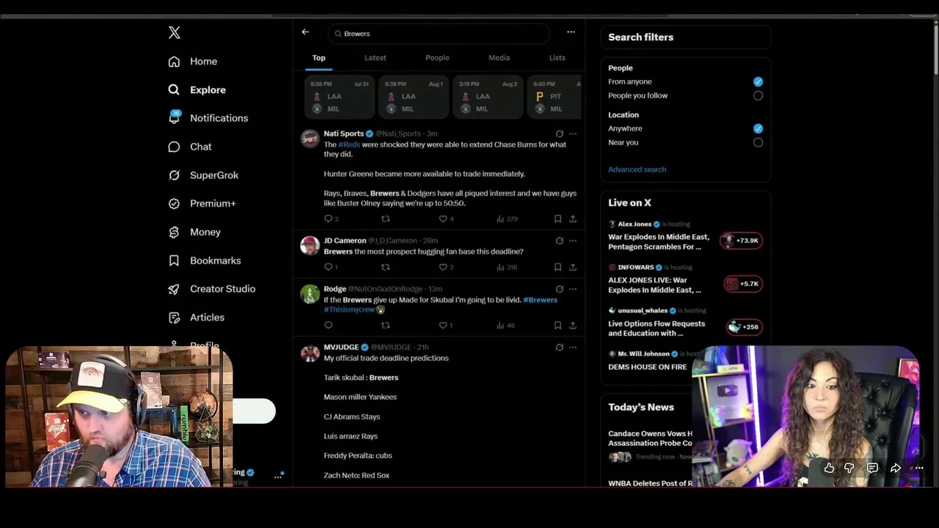
Task: Share the Nati Sports post
Action: pyautogui.click(x=573, y=219)
